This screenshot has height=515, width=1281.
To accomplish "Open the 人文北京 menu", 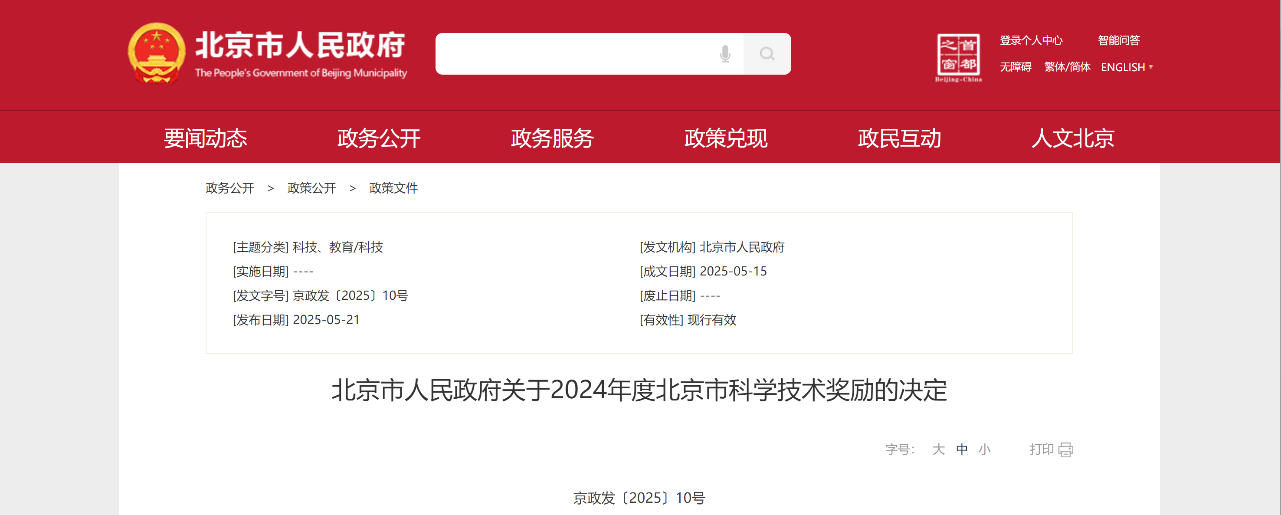I will 1073,138.
